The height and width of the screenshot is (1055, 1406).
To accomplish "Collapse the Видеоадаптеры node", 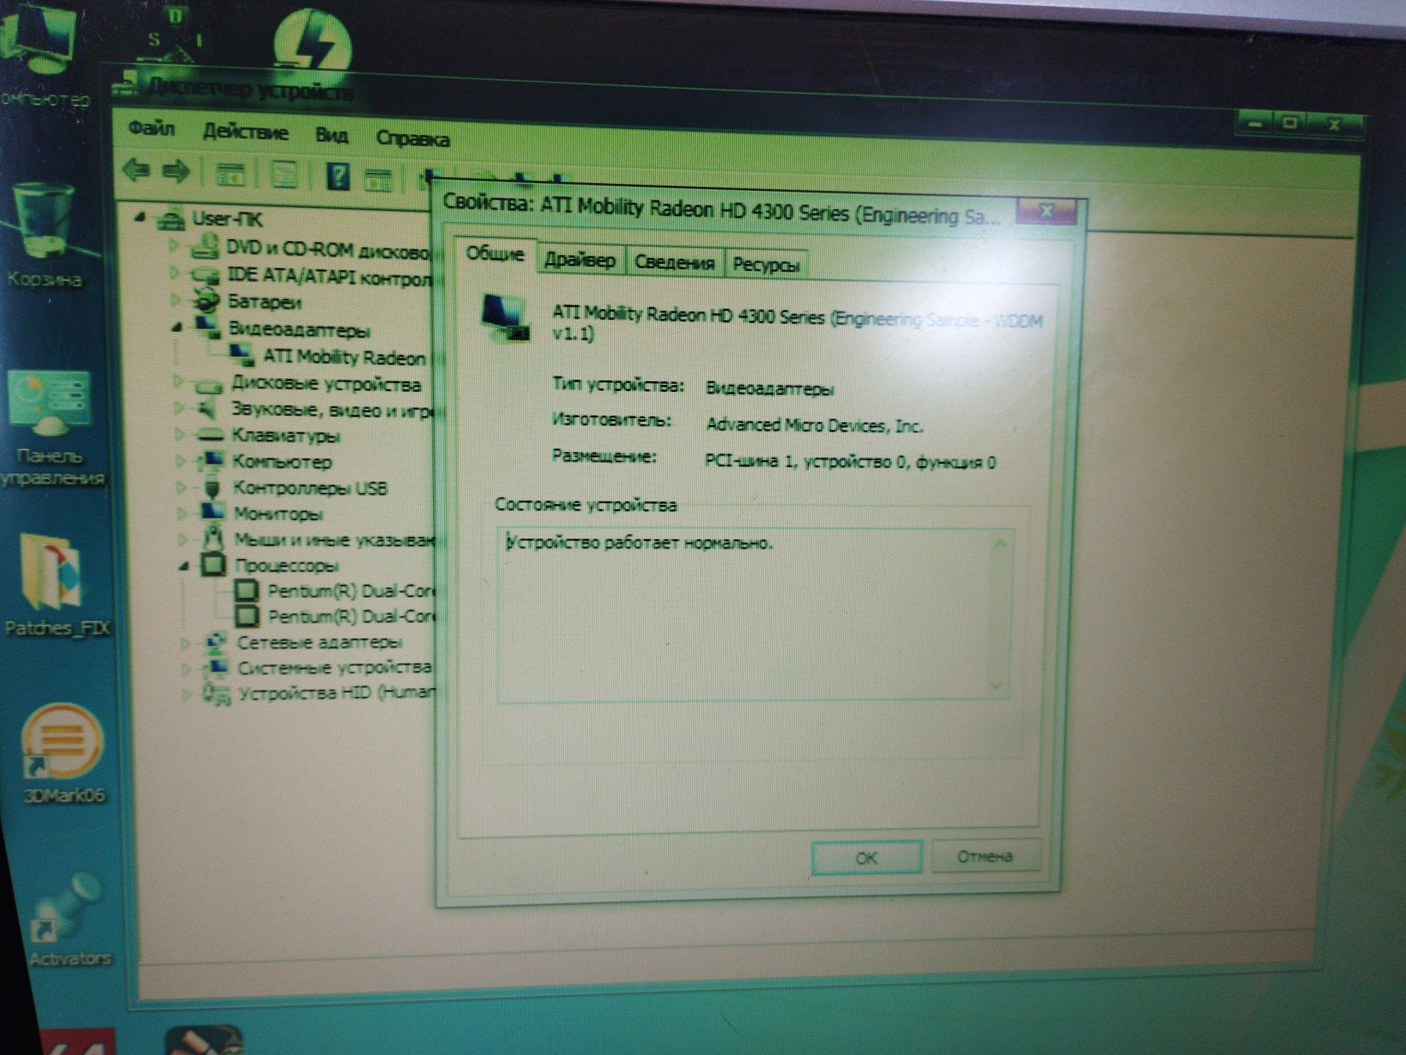I will coord(176,327).
